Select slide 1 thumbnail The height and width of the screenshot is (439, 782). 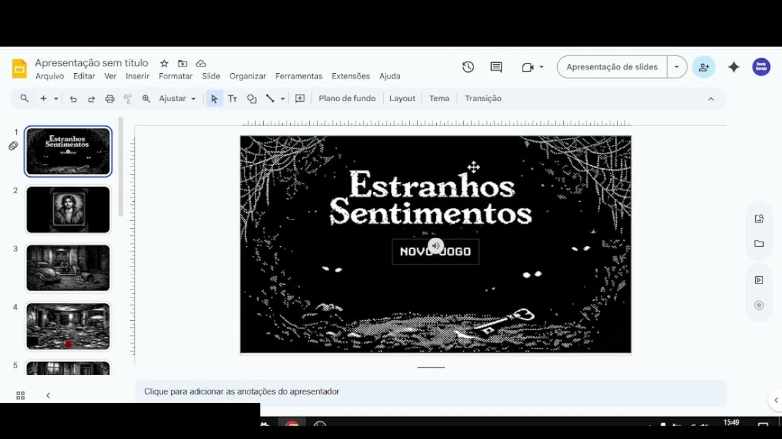[68, 151]
